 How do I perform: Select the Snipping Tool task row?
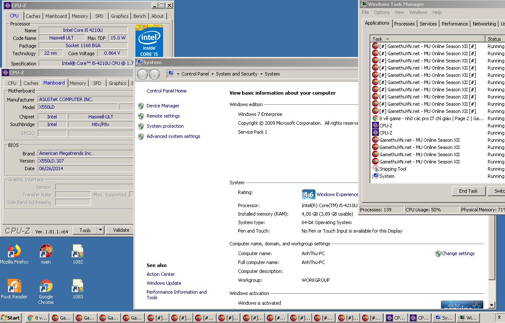pos(436,169)
